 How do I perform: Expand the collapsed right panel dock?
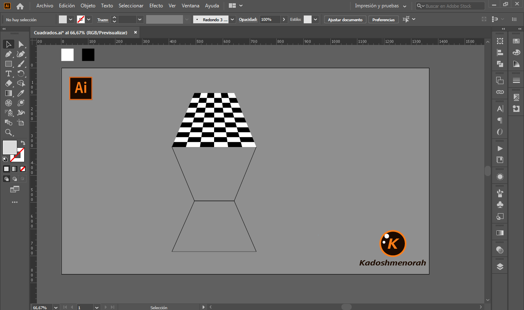pos(504,29)
